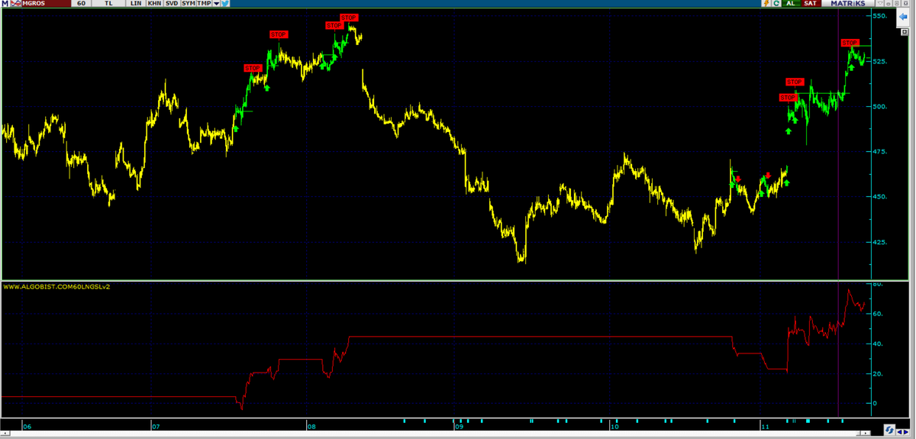Open the TMP template menu

[205, 3]
